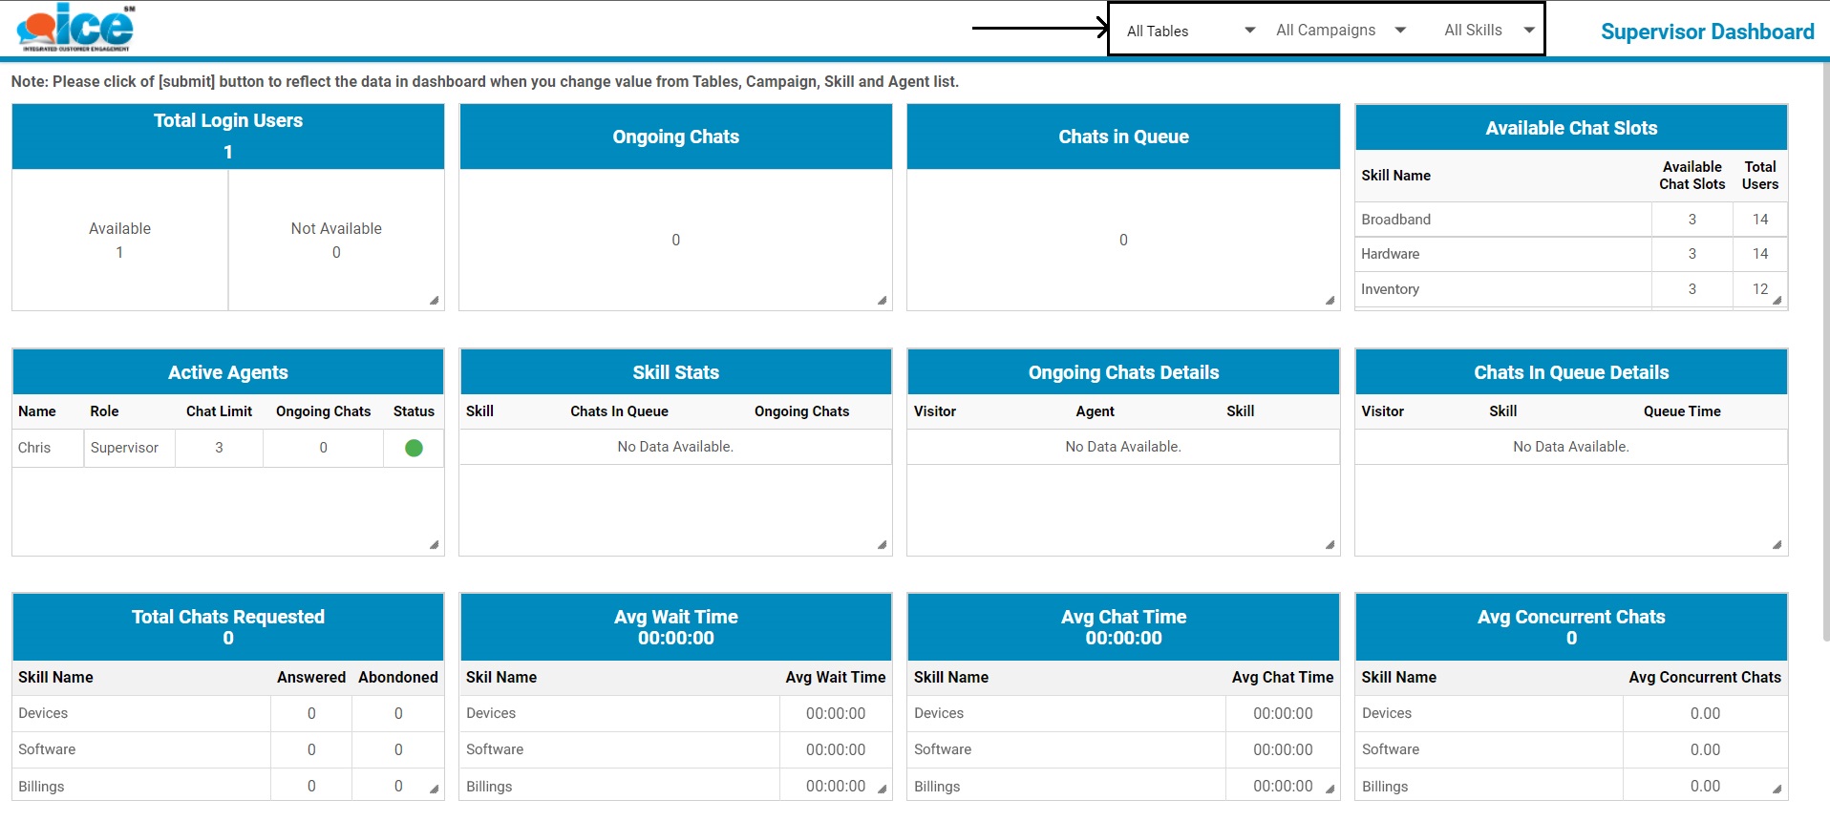Click resize handle of Avg Concurrent Chats panel
1830x821 pixels.
(x=1777, y=789)
